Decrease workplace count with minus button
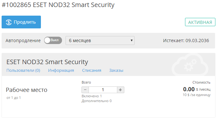217x119 pixels. point(85,90)
